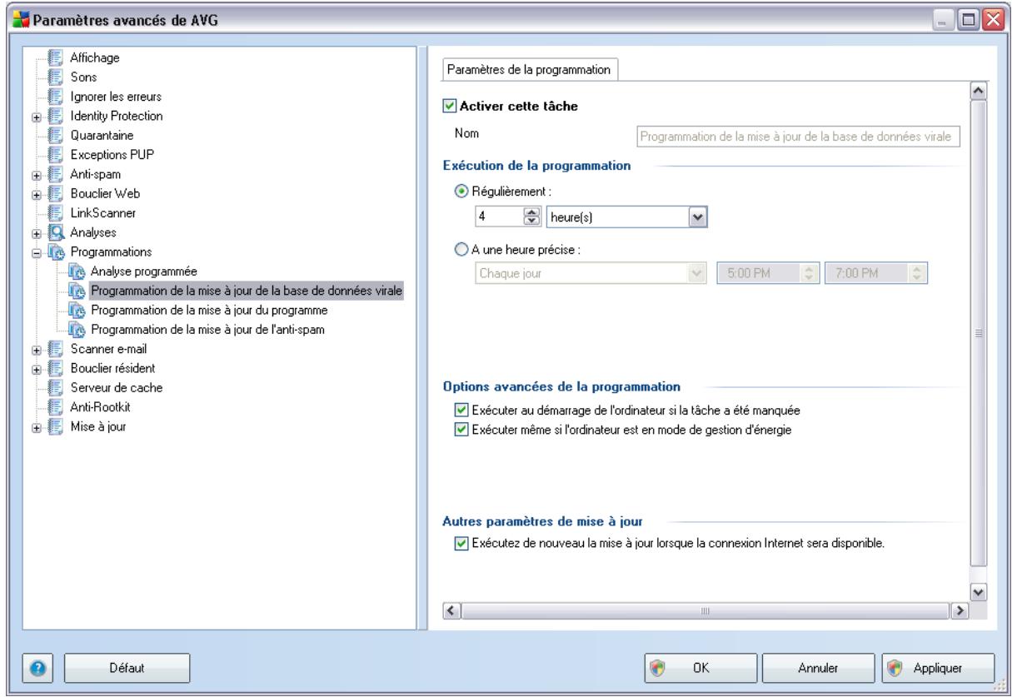Click the vertical scrollbar down arrow
This screenshot has height=697, width=1012.
[x=980, y=591]
